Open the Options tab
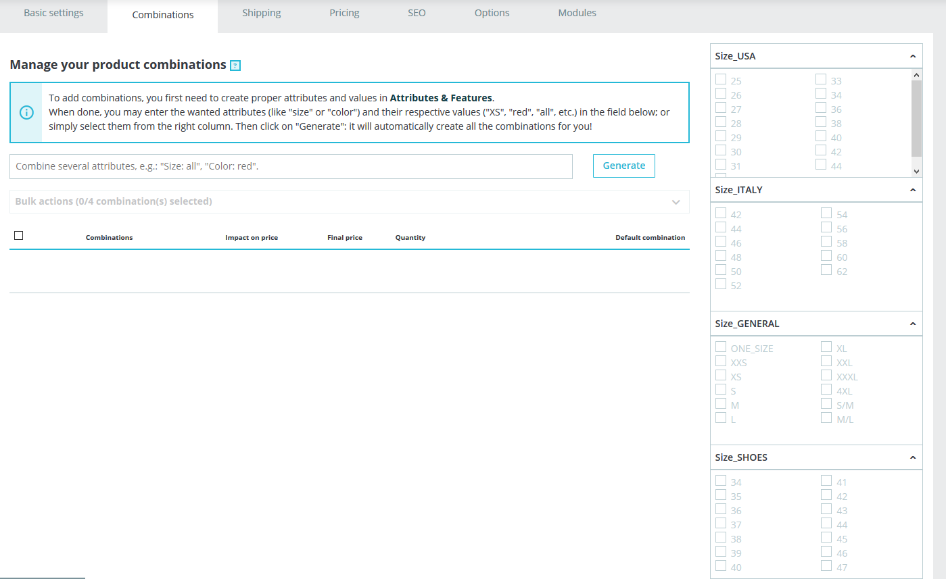This screenshot has height=579, width=946. click(492, 13)
